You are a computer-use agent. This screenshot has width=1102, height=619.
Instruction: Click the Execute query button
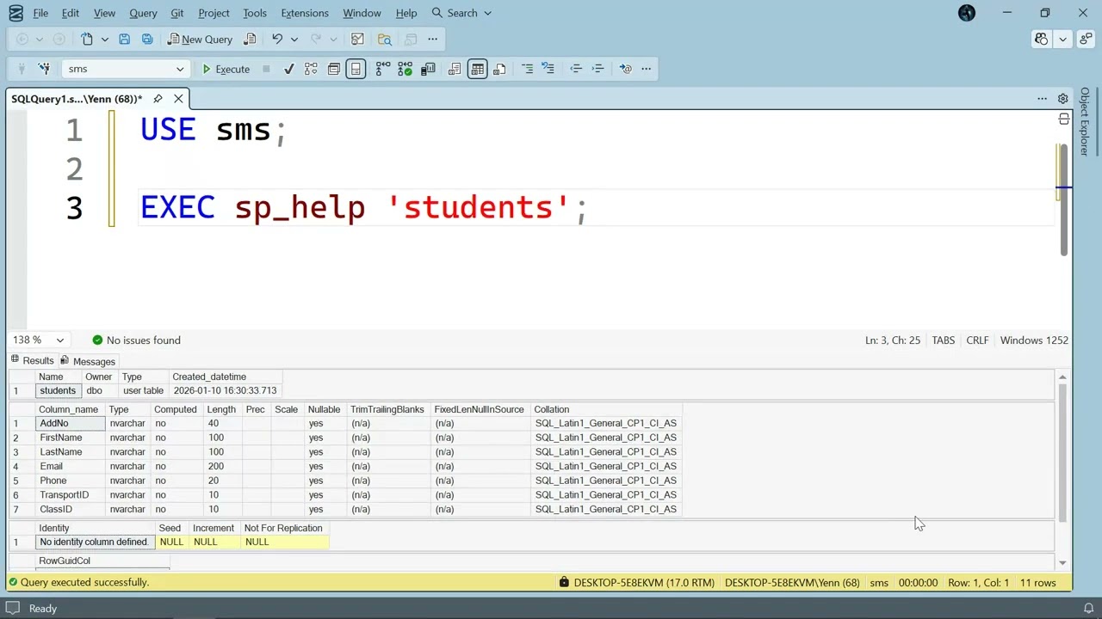[x=226, y=69]
